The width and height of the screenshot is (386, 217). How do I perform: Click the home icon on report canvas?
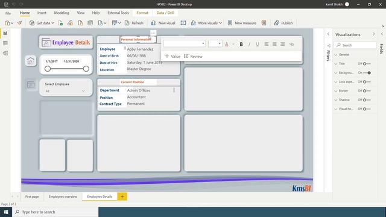pyautogui.click(x=31, y=61)
